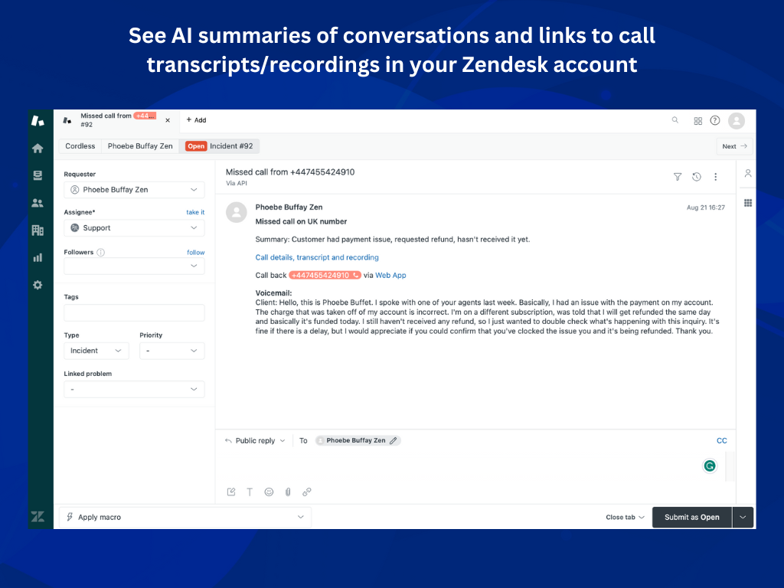Open the user profile avatar
Image resolution: width=784 pixels, height=588 pixels.
click(737, 120)
